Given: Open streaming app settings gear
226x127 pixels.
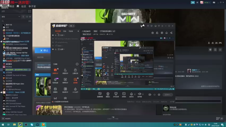Looking at the screenshot, I should [159, 95].
